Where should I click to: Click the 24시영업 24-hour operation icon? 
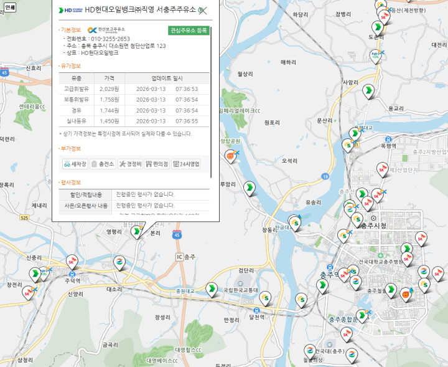[186, 164]
